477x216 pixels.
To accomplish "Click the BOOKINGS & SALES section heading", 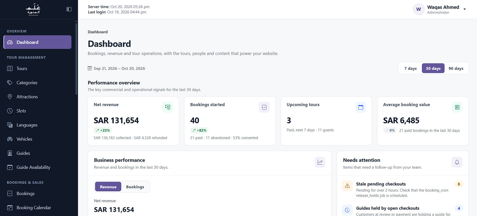I will 25,182.
